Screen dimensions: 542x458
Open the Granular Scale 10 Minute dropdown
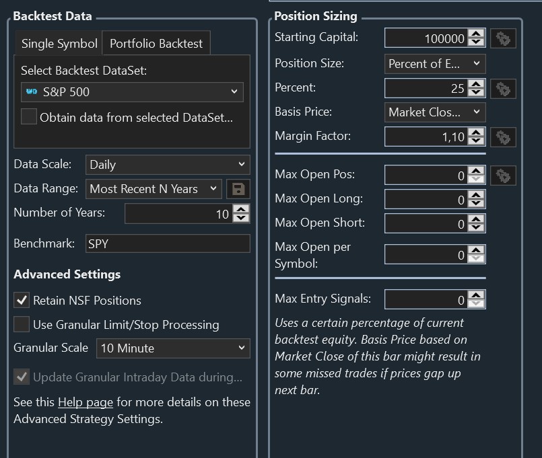pyautogui.click(x=173, y=348)
